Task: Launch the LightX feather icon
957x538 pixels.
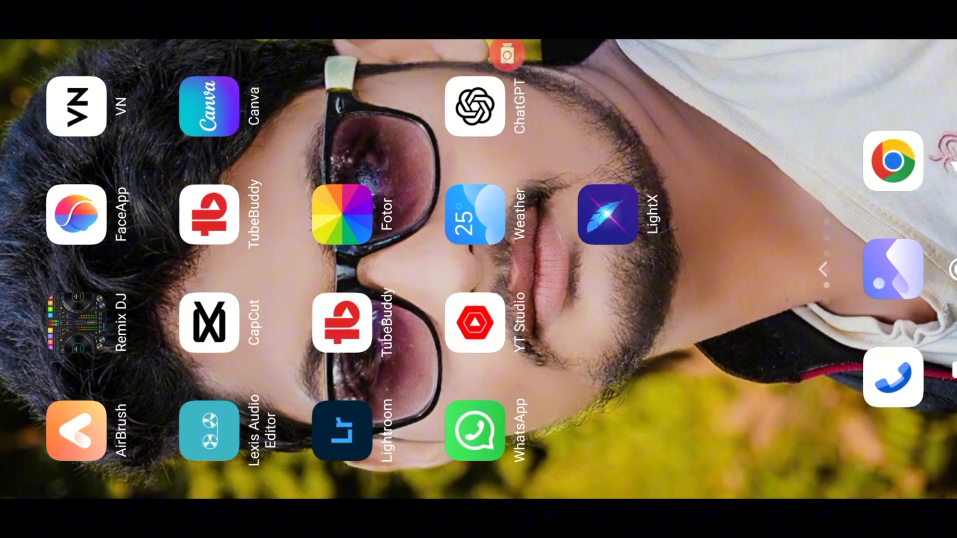Action: tap(608, 215)
